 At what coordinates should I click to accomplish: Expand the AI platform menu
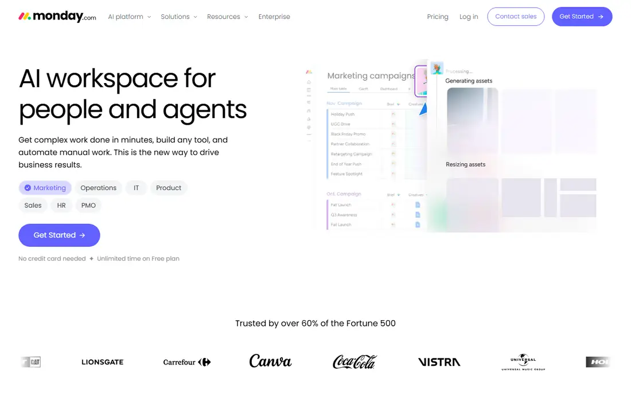point(129,17)
